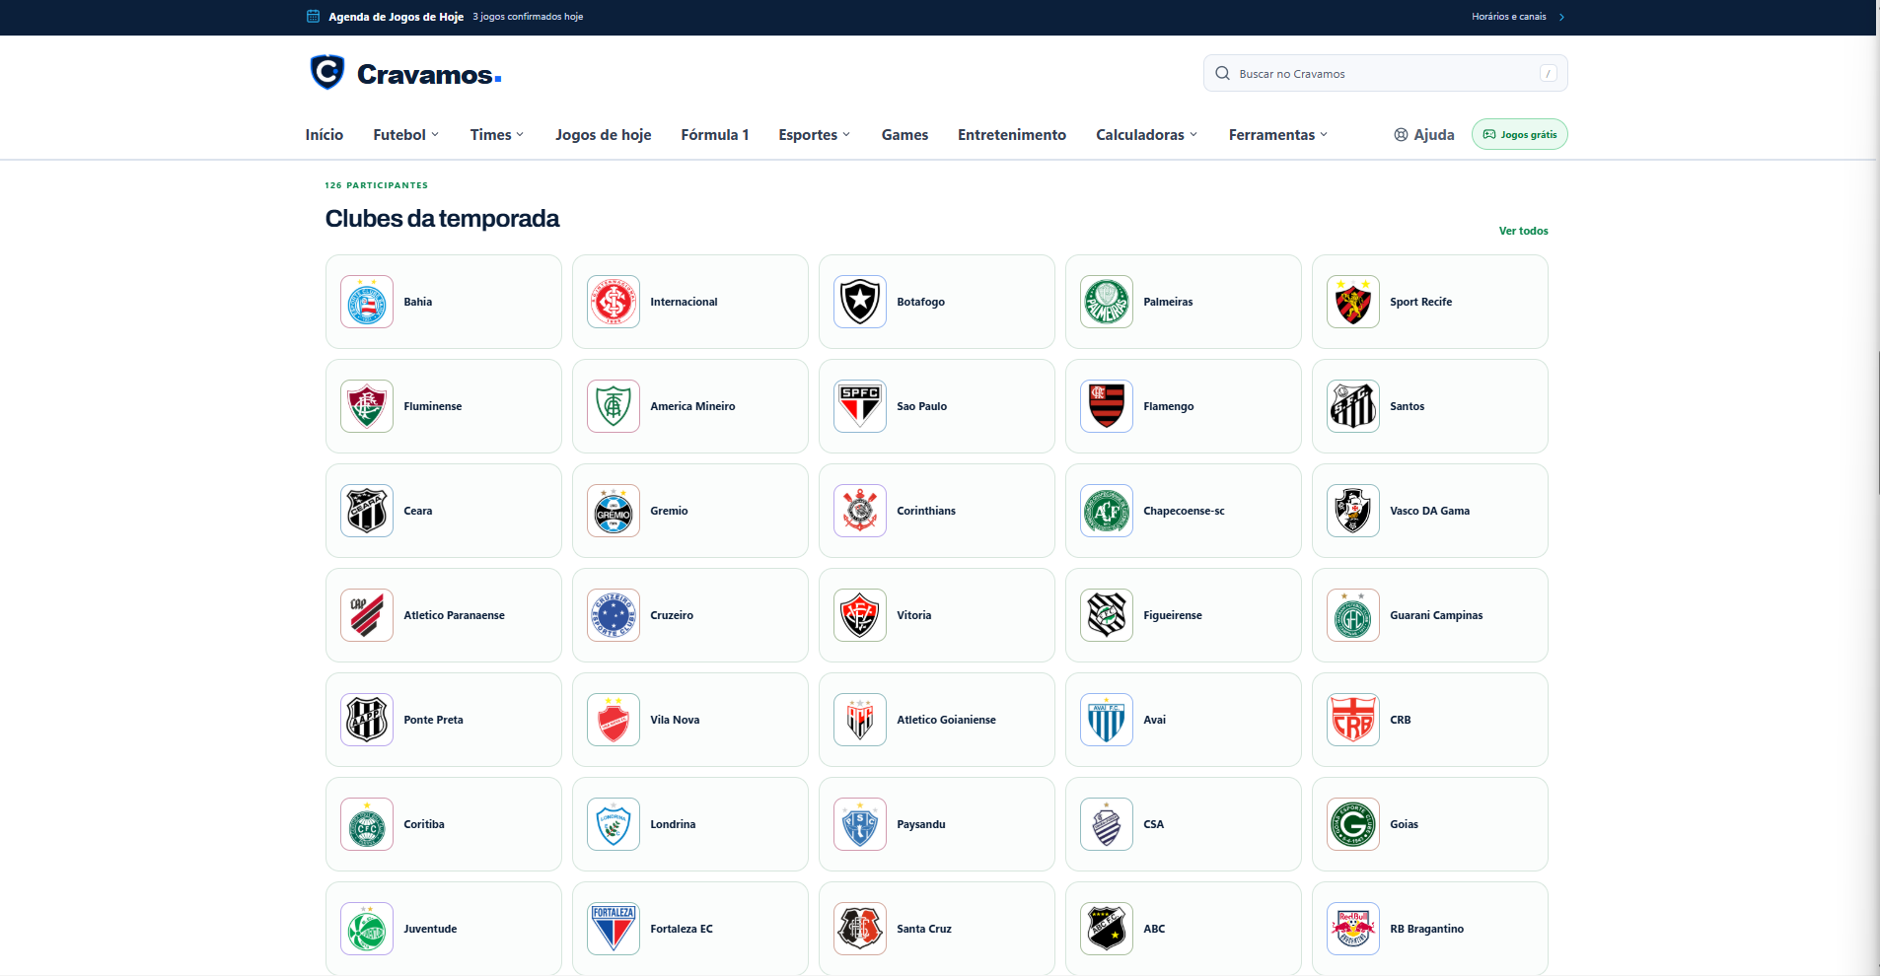The height and width of the screenshot is (976, 1880).
Task: Click the Palmeiras club crest
Action: pos(1107,302)
